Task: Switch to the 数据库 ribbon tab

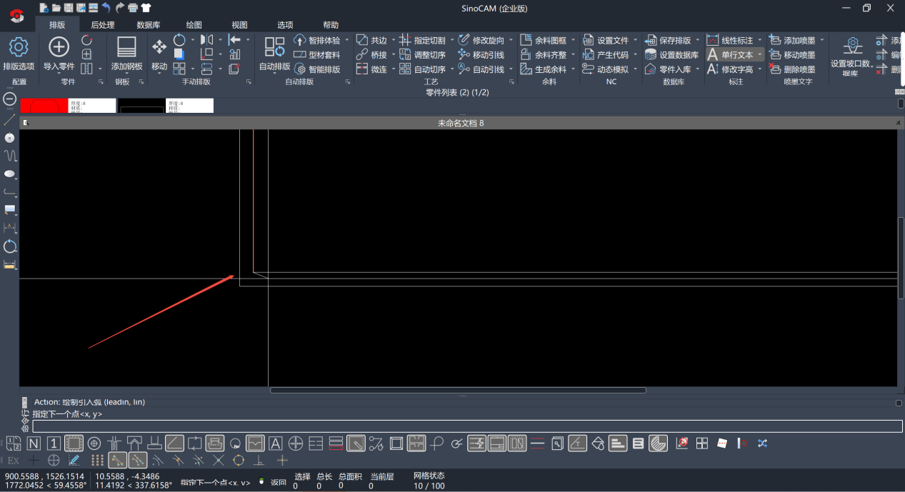Action: 149,25
